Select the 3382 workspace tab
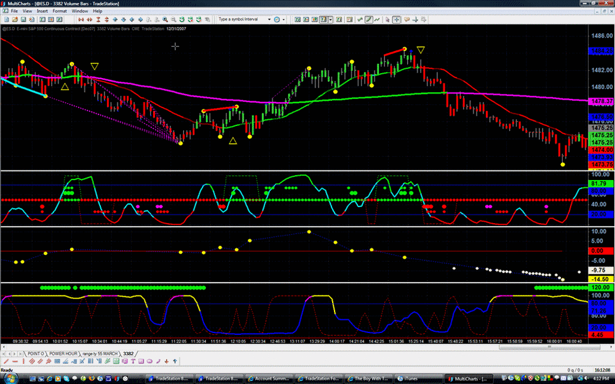The width and height of the screenshot is (615, 384). [129, 353]
